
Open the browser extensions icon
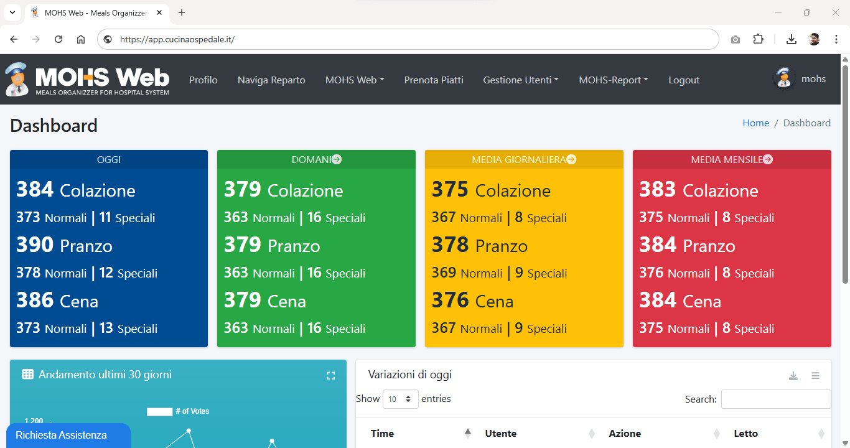coord(758,39)
